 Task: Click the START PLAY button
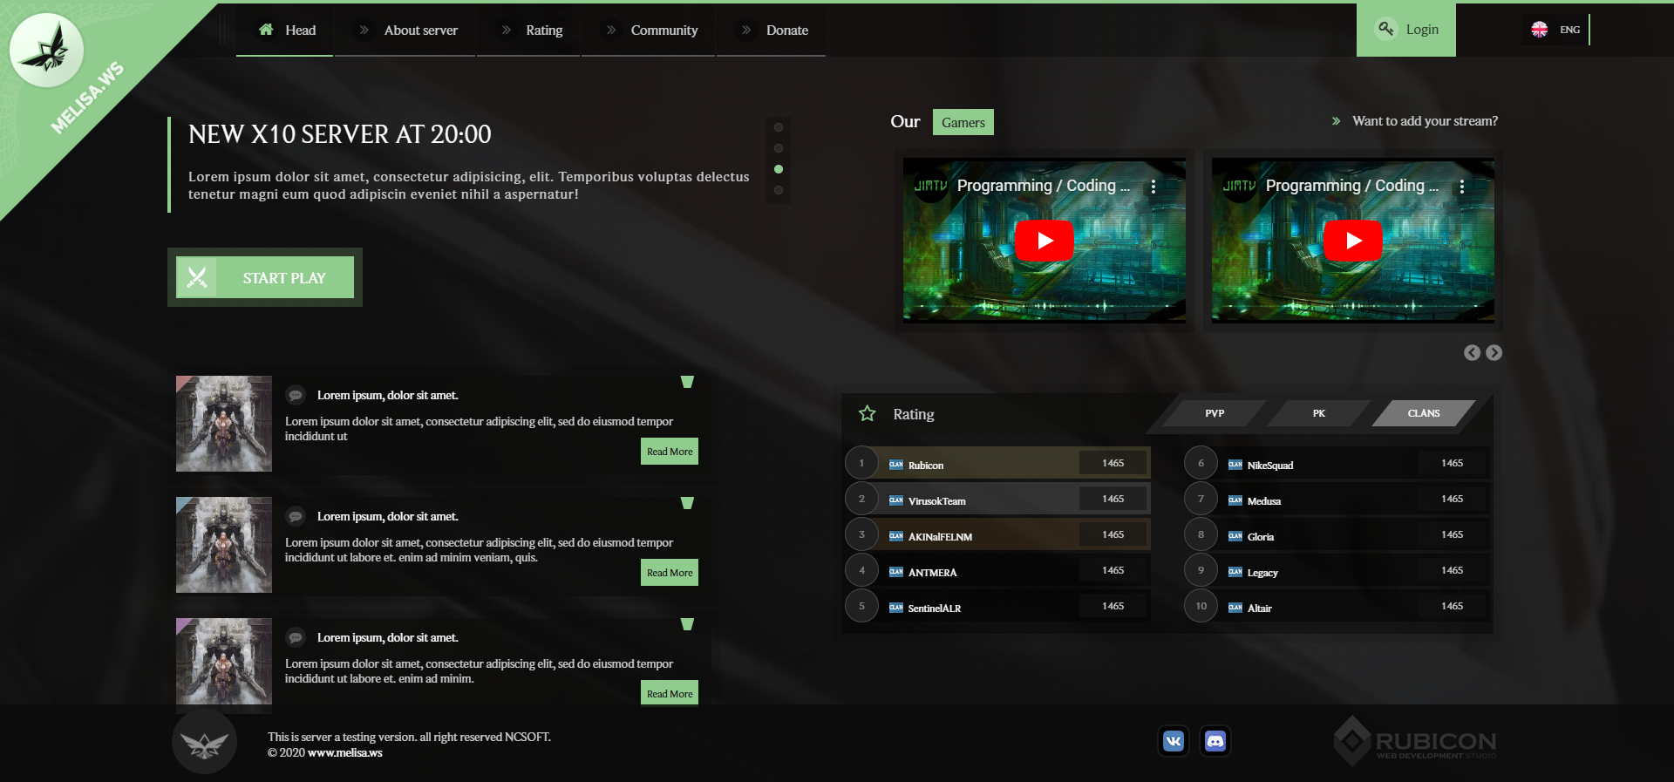click(265, 277)
